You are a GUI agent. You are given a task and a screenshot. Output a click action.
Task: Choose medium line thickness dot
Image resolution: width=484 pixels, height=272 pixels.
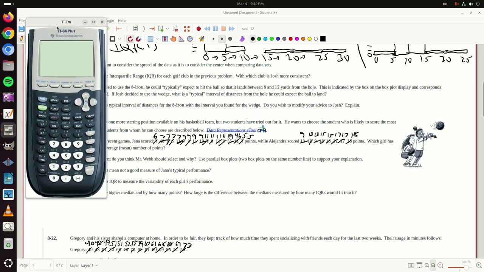[222, 39]
